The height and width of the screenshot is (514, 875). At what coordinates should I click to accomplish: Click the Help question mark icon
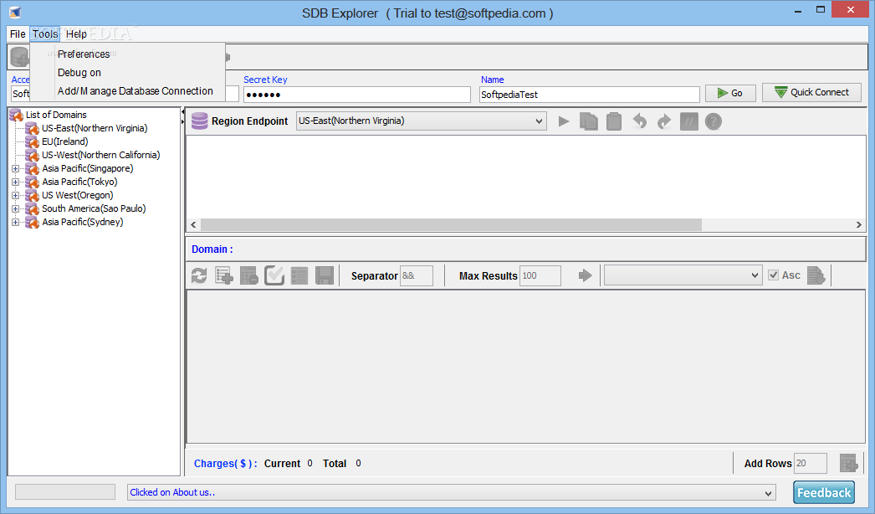coord(714,121)
